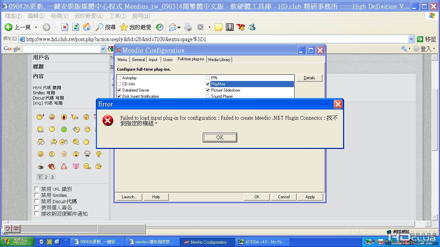Uncheck the Picture Slideshow plug-in
This screenshot has height=247, width=440.
(x=208, y=90)
